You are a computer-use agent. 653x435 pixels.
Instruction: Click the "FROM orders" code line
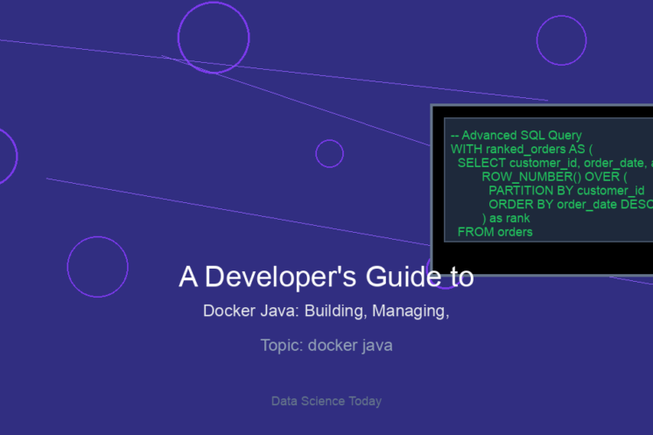(495, 232)
